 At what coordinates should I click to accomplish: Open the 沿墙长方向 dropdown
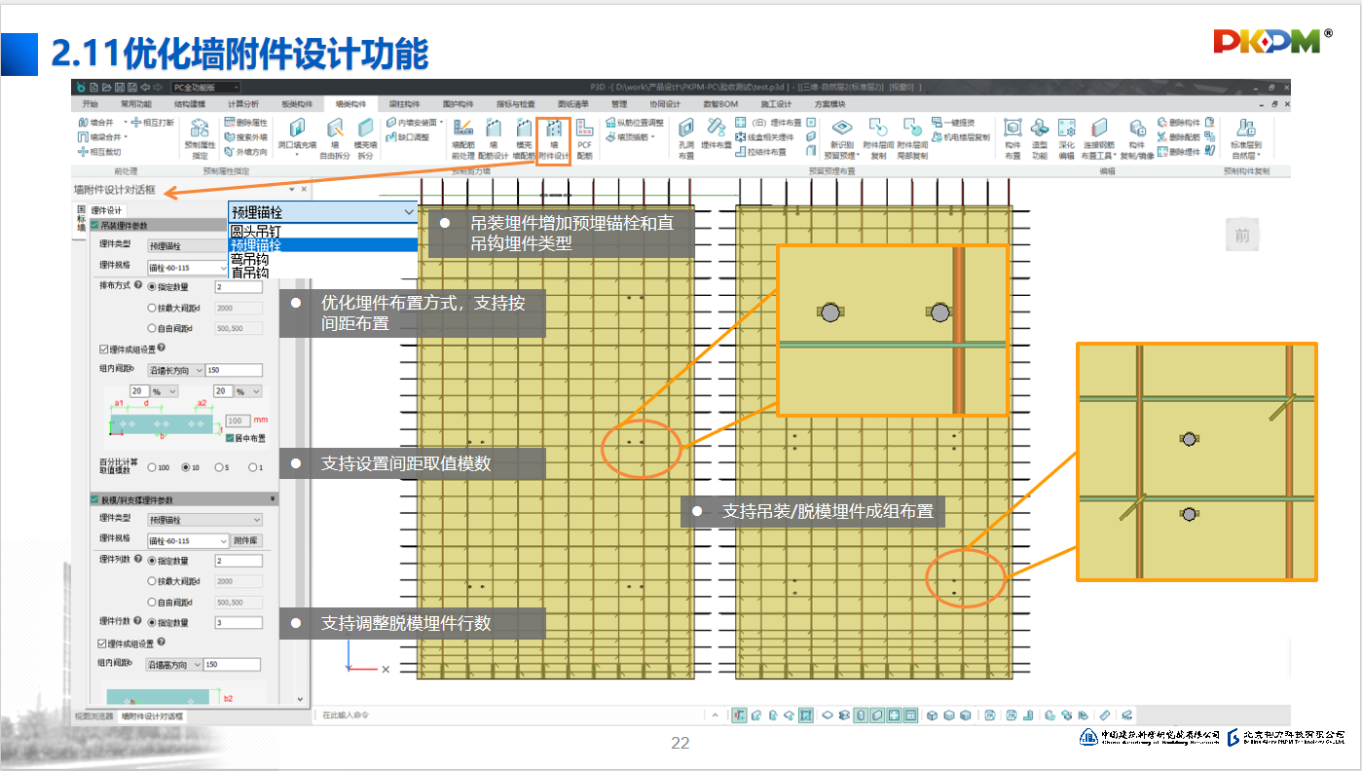tap(175, 370)
